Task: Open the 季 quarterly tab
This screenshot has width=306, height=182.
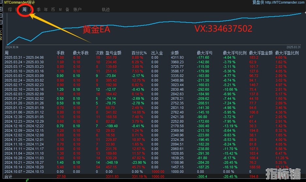Action: [38, 9]
